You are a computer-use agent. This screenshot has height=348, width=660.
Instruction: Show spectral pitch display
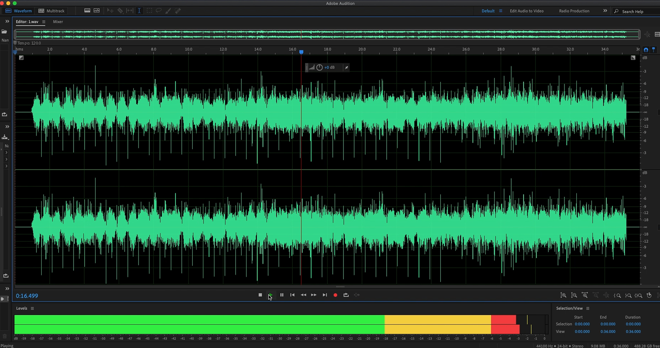click(x=97, y=11)
